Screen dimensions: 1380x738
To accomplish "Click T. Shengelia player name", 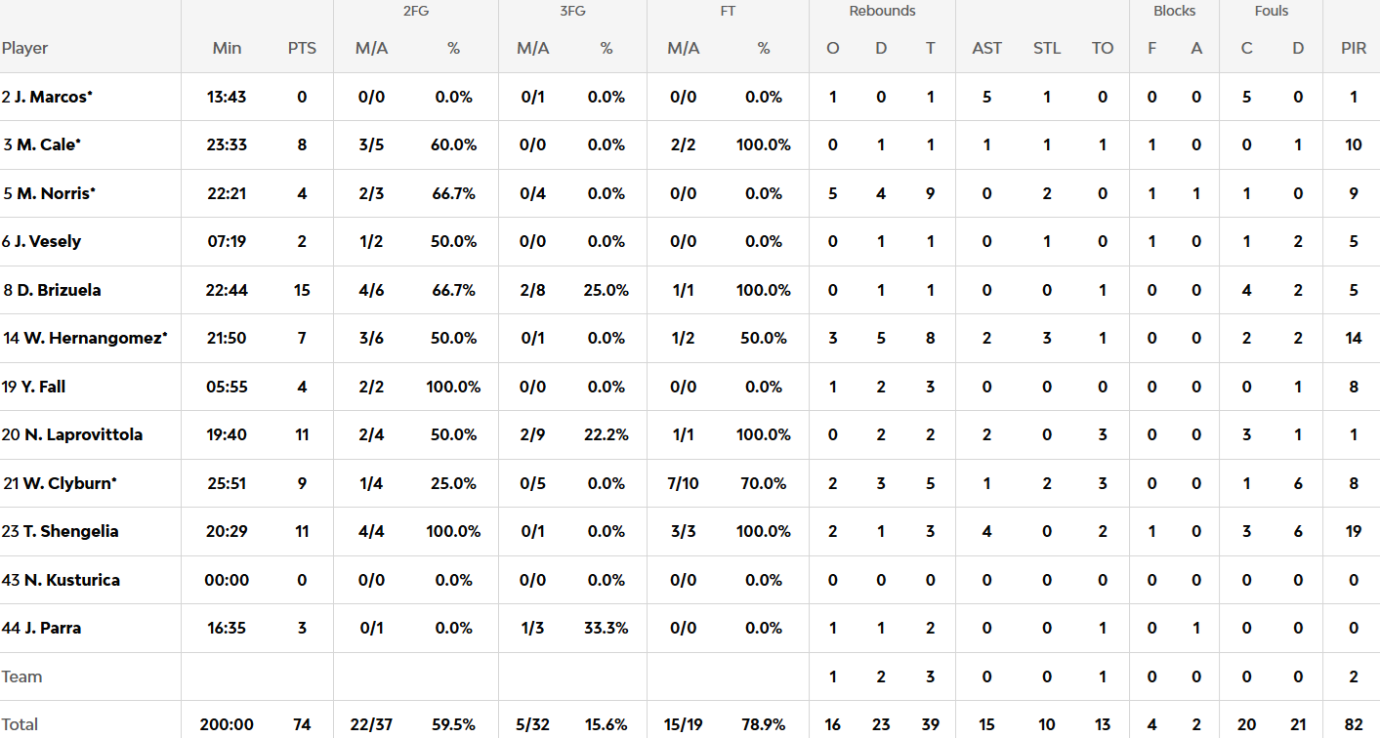I will point(69,531).
